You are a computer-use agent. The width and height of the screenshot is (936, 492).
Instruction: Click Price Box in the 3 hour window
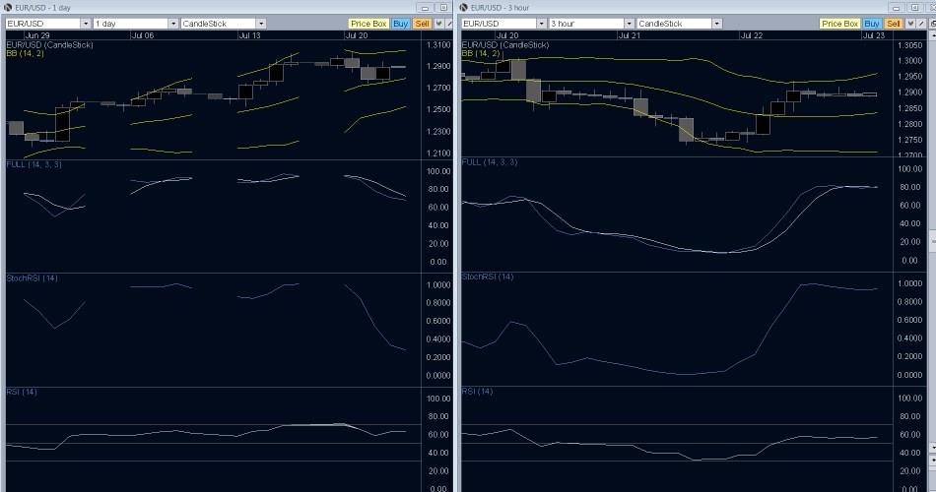pyautogui.click(x=839, y=24)
